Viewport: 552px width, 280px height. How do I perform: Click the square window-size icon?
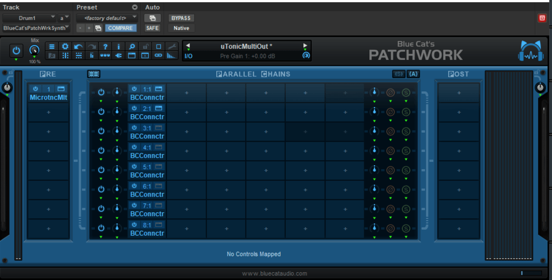[159, 46]
